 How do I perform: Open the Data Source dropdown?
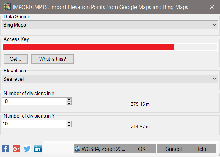tap(110, 25)
